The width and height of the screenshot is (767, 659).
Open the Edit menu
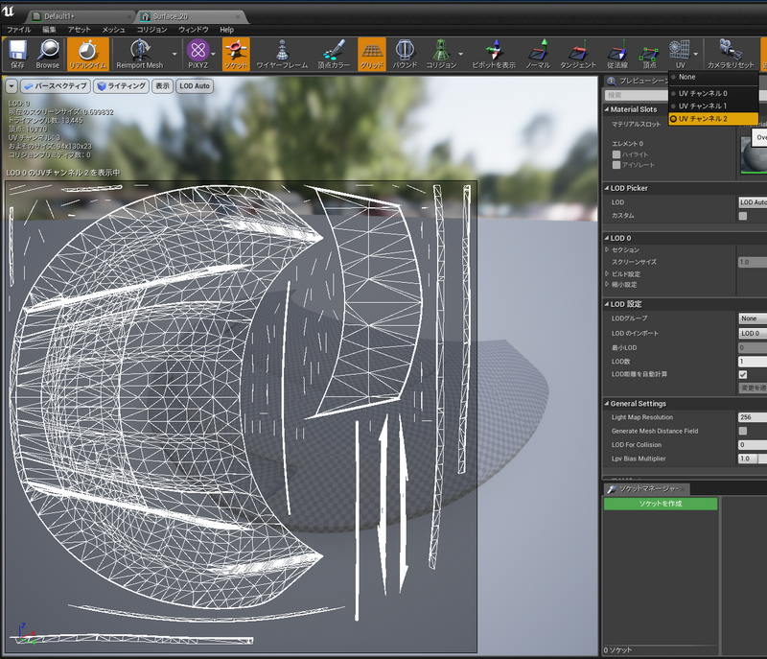[x=49, y=30]
